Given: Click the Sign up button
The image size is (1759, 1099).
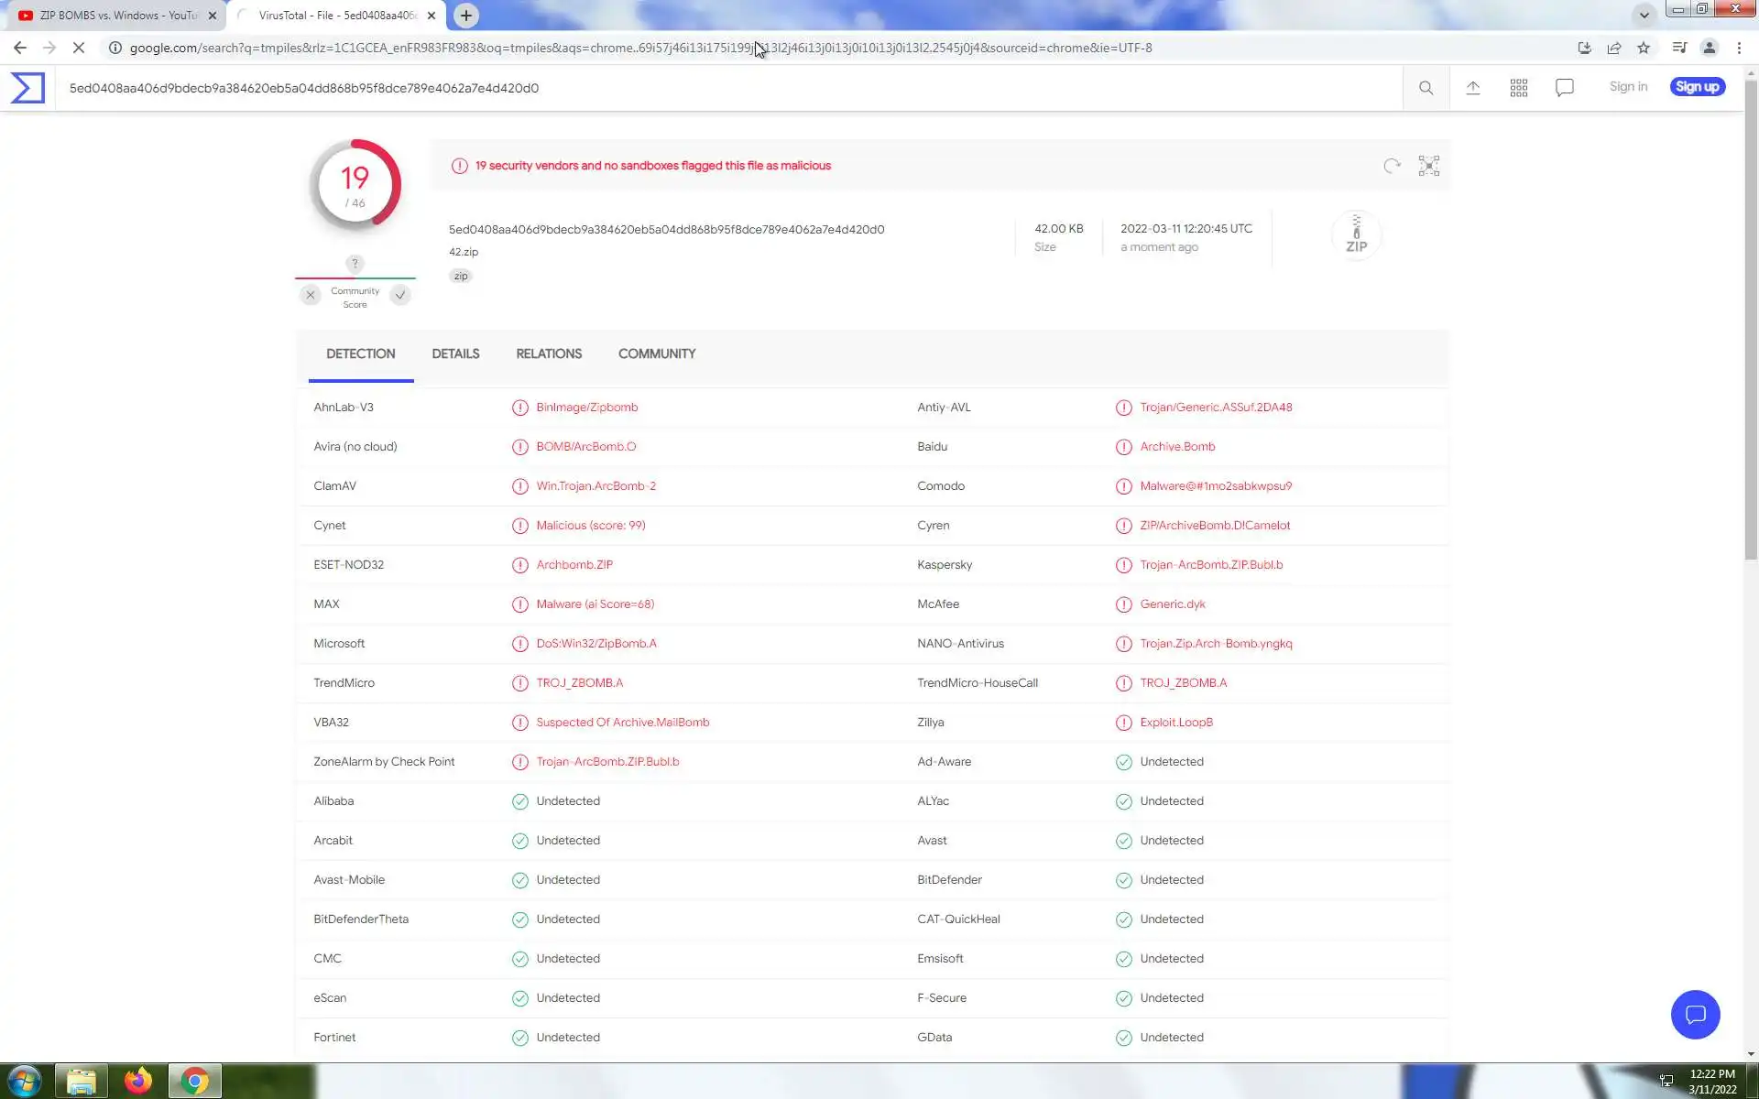Looking at the screenshot, I should point(1697,87).
